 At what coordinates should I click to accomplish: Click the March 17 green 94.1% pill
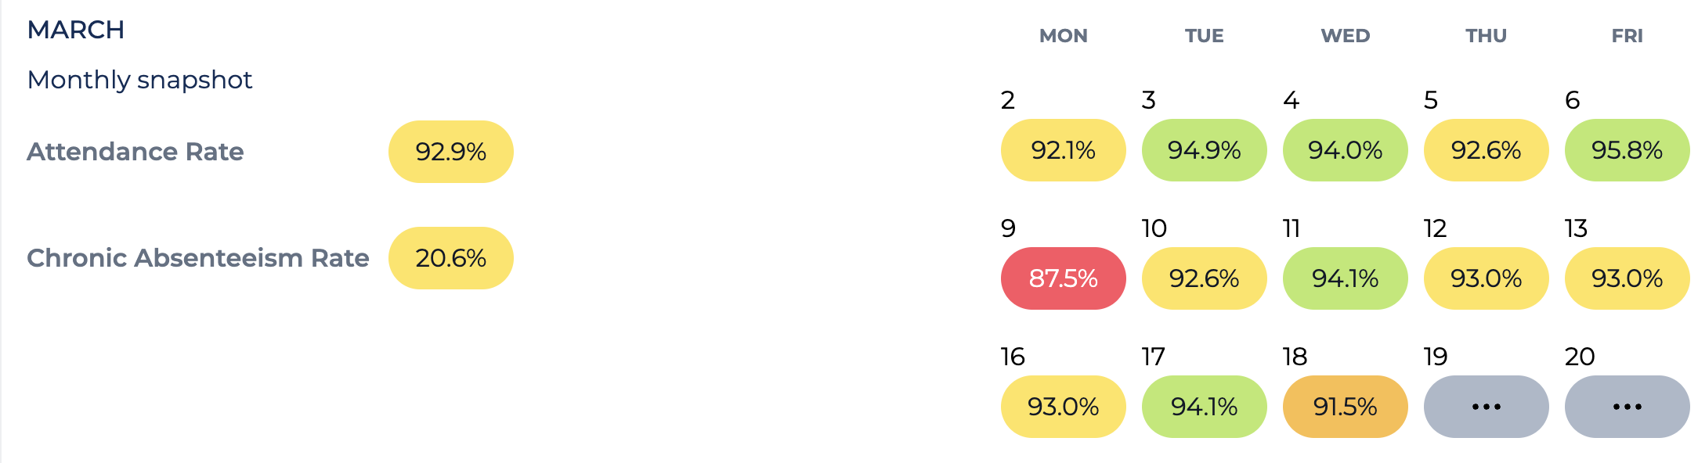coord(1204,407)
